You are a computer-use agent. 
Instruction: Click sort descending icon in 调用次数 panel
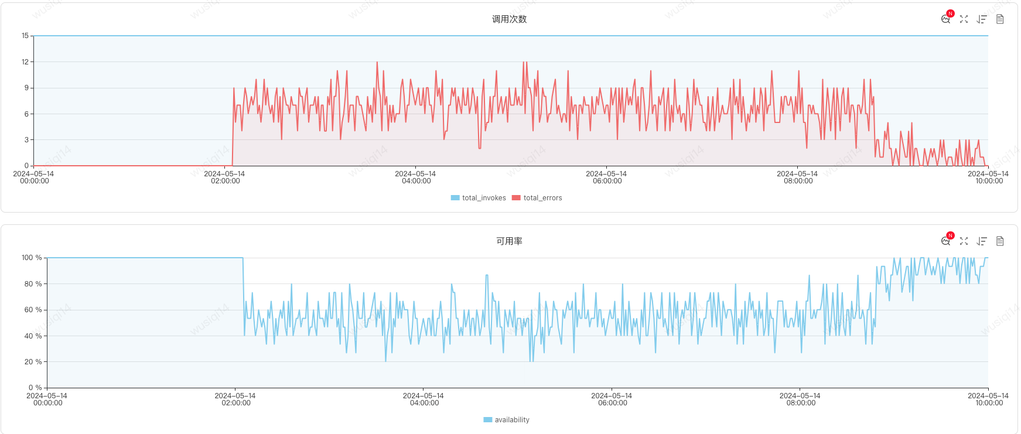(x=982, y=19)
